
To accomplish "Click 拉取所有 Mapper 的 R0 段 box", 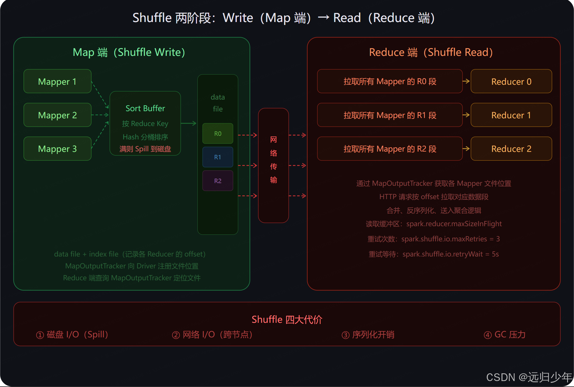I will [390, 81].
